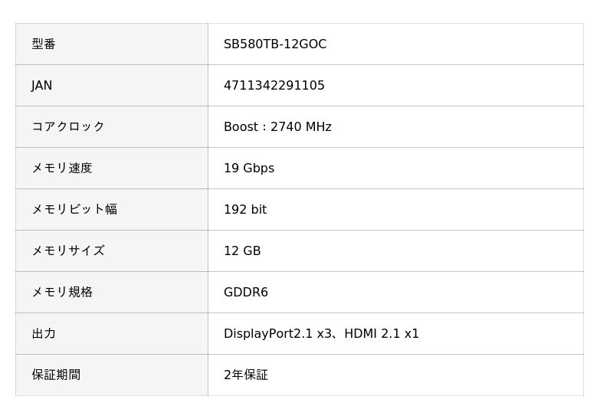
Task: Click the 出力 label cell
Action: coord(44,334)
